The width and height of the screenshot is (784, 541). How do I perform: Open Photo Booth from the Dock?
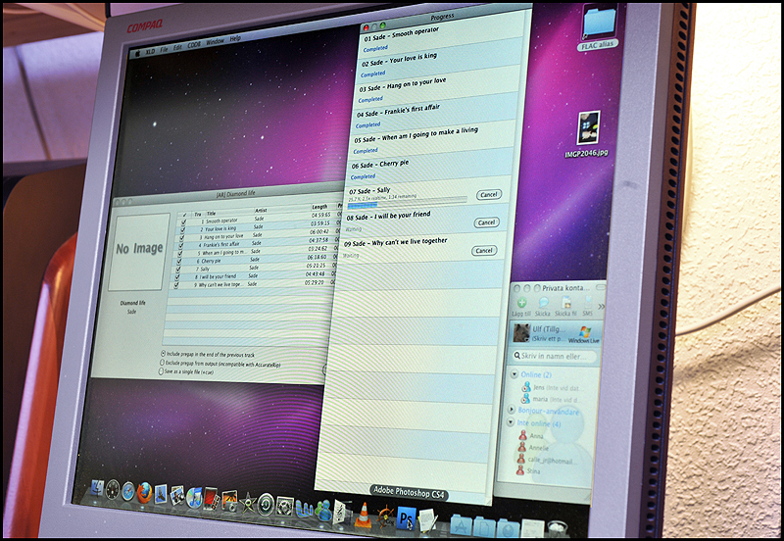tap(210, 499)
